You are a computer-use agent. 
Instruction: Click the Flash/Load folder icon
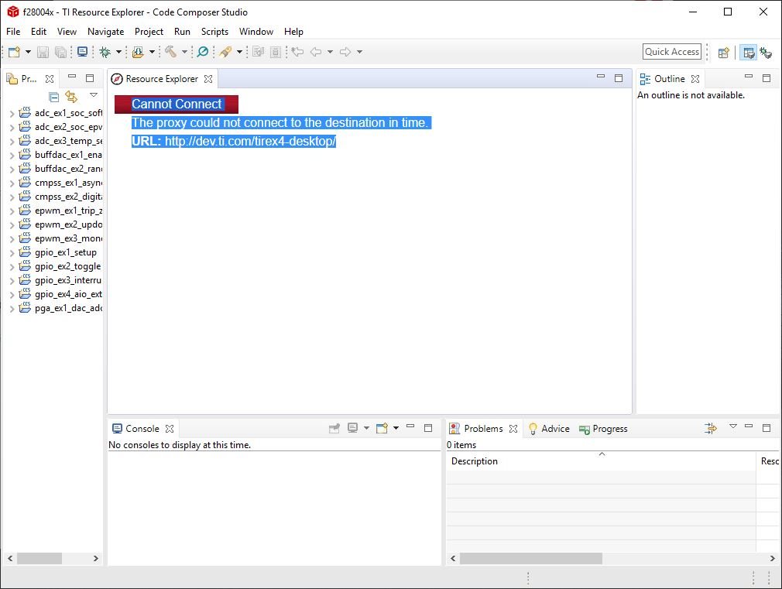click(138, 52)
